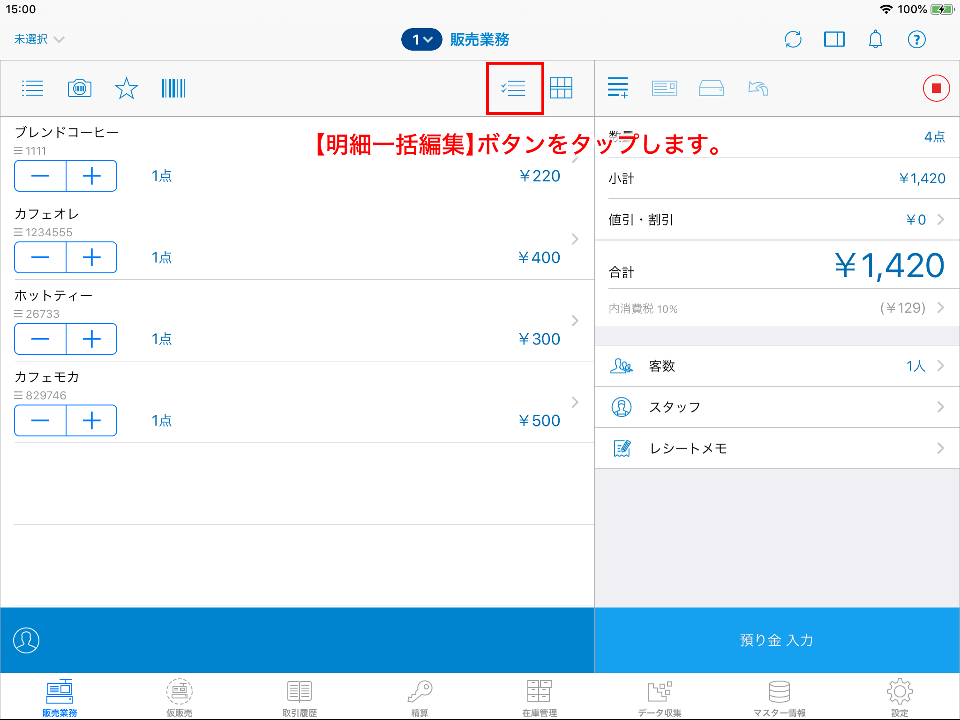
Task: Open the barcode input icon
Action: coord(173,88)
